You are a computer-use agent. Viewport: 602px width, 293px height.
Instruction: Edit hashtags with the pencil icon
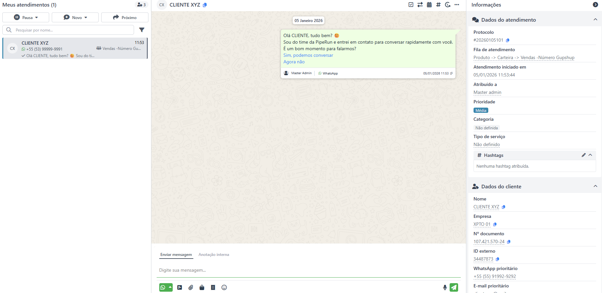[x=583, y=155]
